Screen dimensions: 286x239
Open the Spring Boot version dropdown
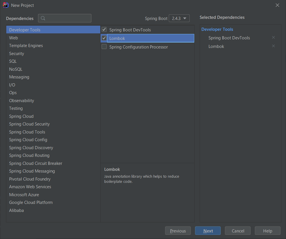point(179,18)
